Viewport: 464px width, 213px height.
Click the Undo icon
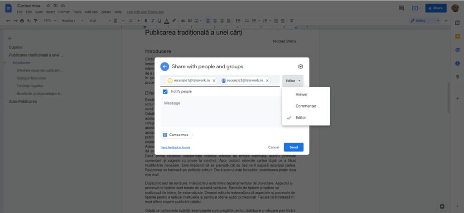click(x=8, y=21)
